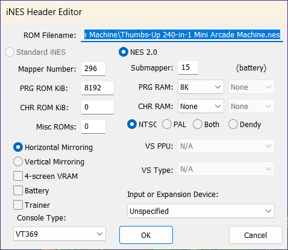Click the Cancel button
Viewport: 288px width, 250px height.
(255, 235)
